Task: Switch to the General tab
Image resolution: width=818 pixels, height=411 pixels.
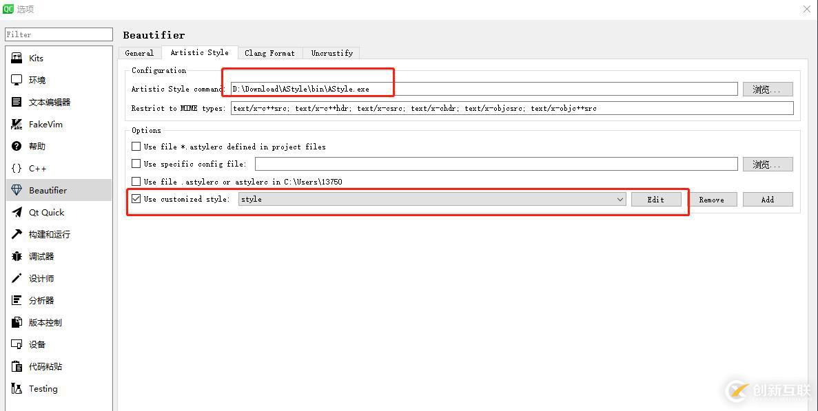Action: [x=139, y=53]
